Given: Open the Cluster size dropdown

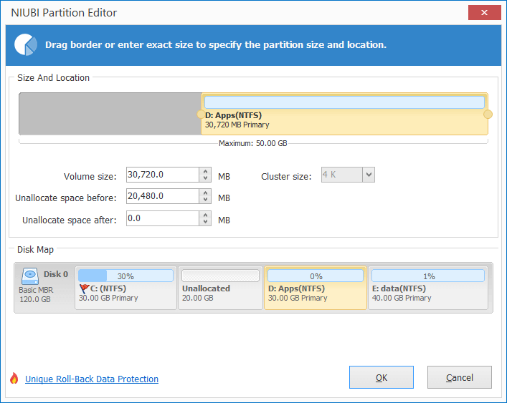Looking at the screenshot, I should coord(369,175).
